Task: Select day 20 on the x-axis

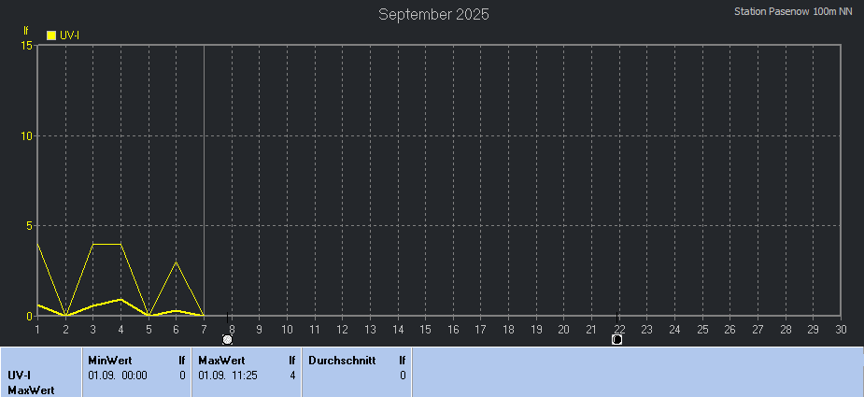Action: (x=563, y=329)
